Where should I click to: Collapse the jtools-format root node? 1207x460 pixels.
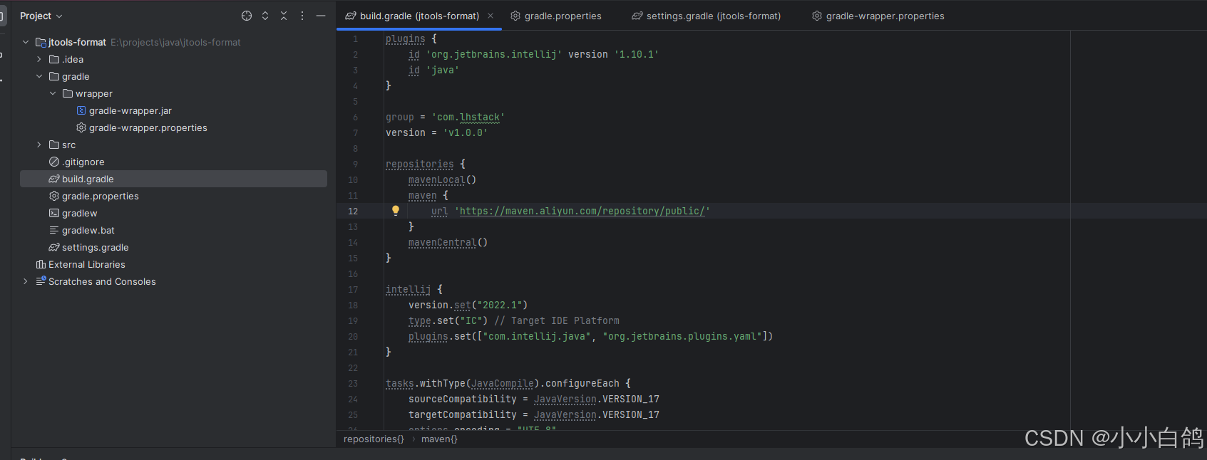26,42
